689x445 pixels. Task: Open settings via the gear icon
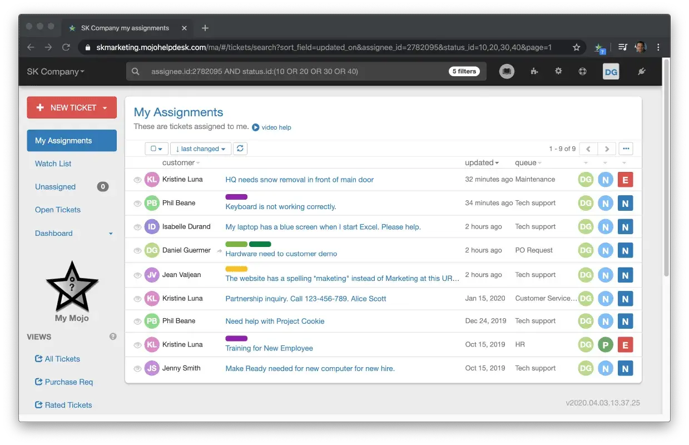tap(558, 71)
